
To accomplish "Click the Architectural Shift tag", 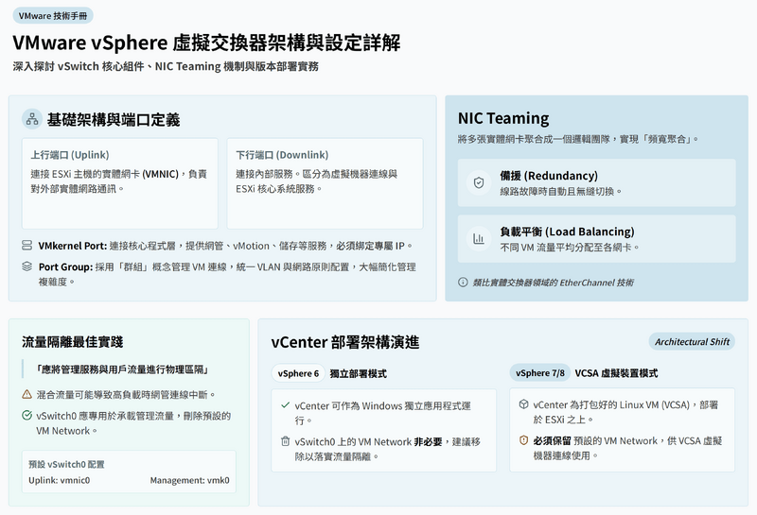I will pyautogui.click(x=692, y=342).
